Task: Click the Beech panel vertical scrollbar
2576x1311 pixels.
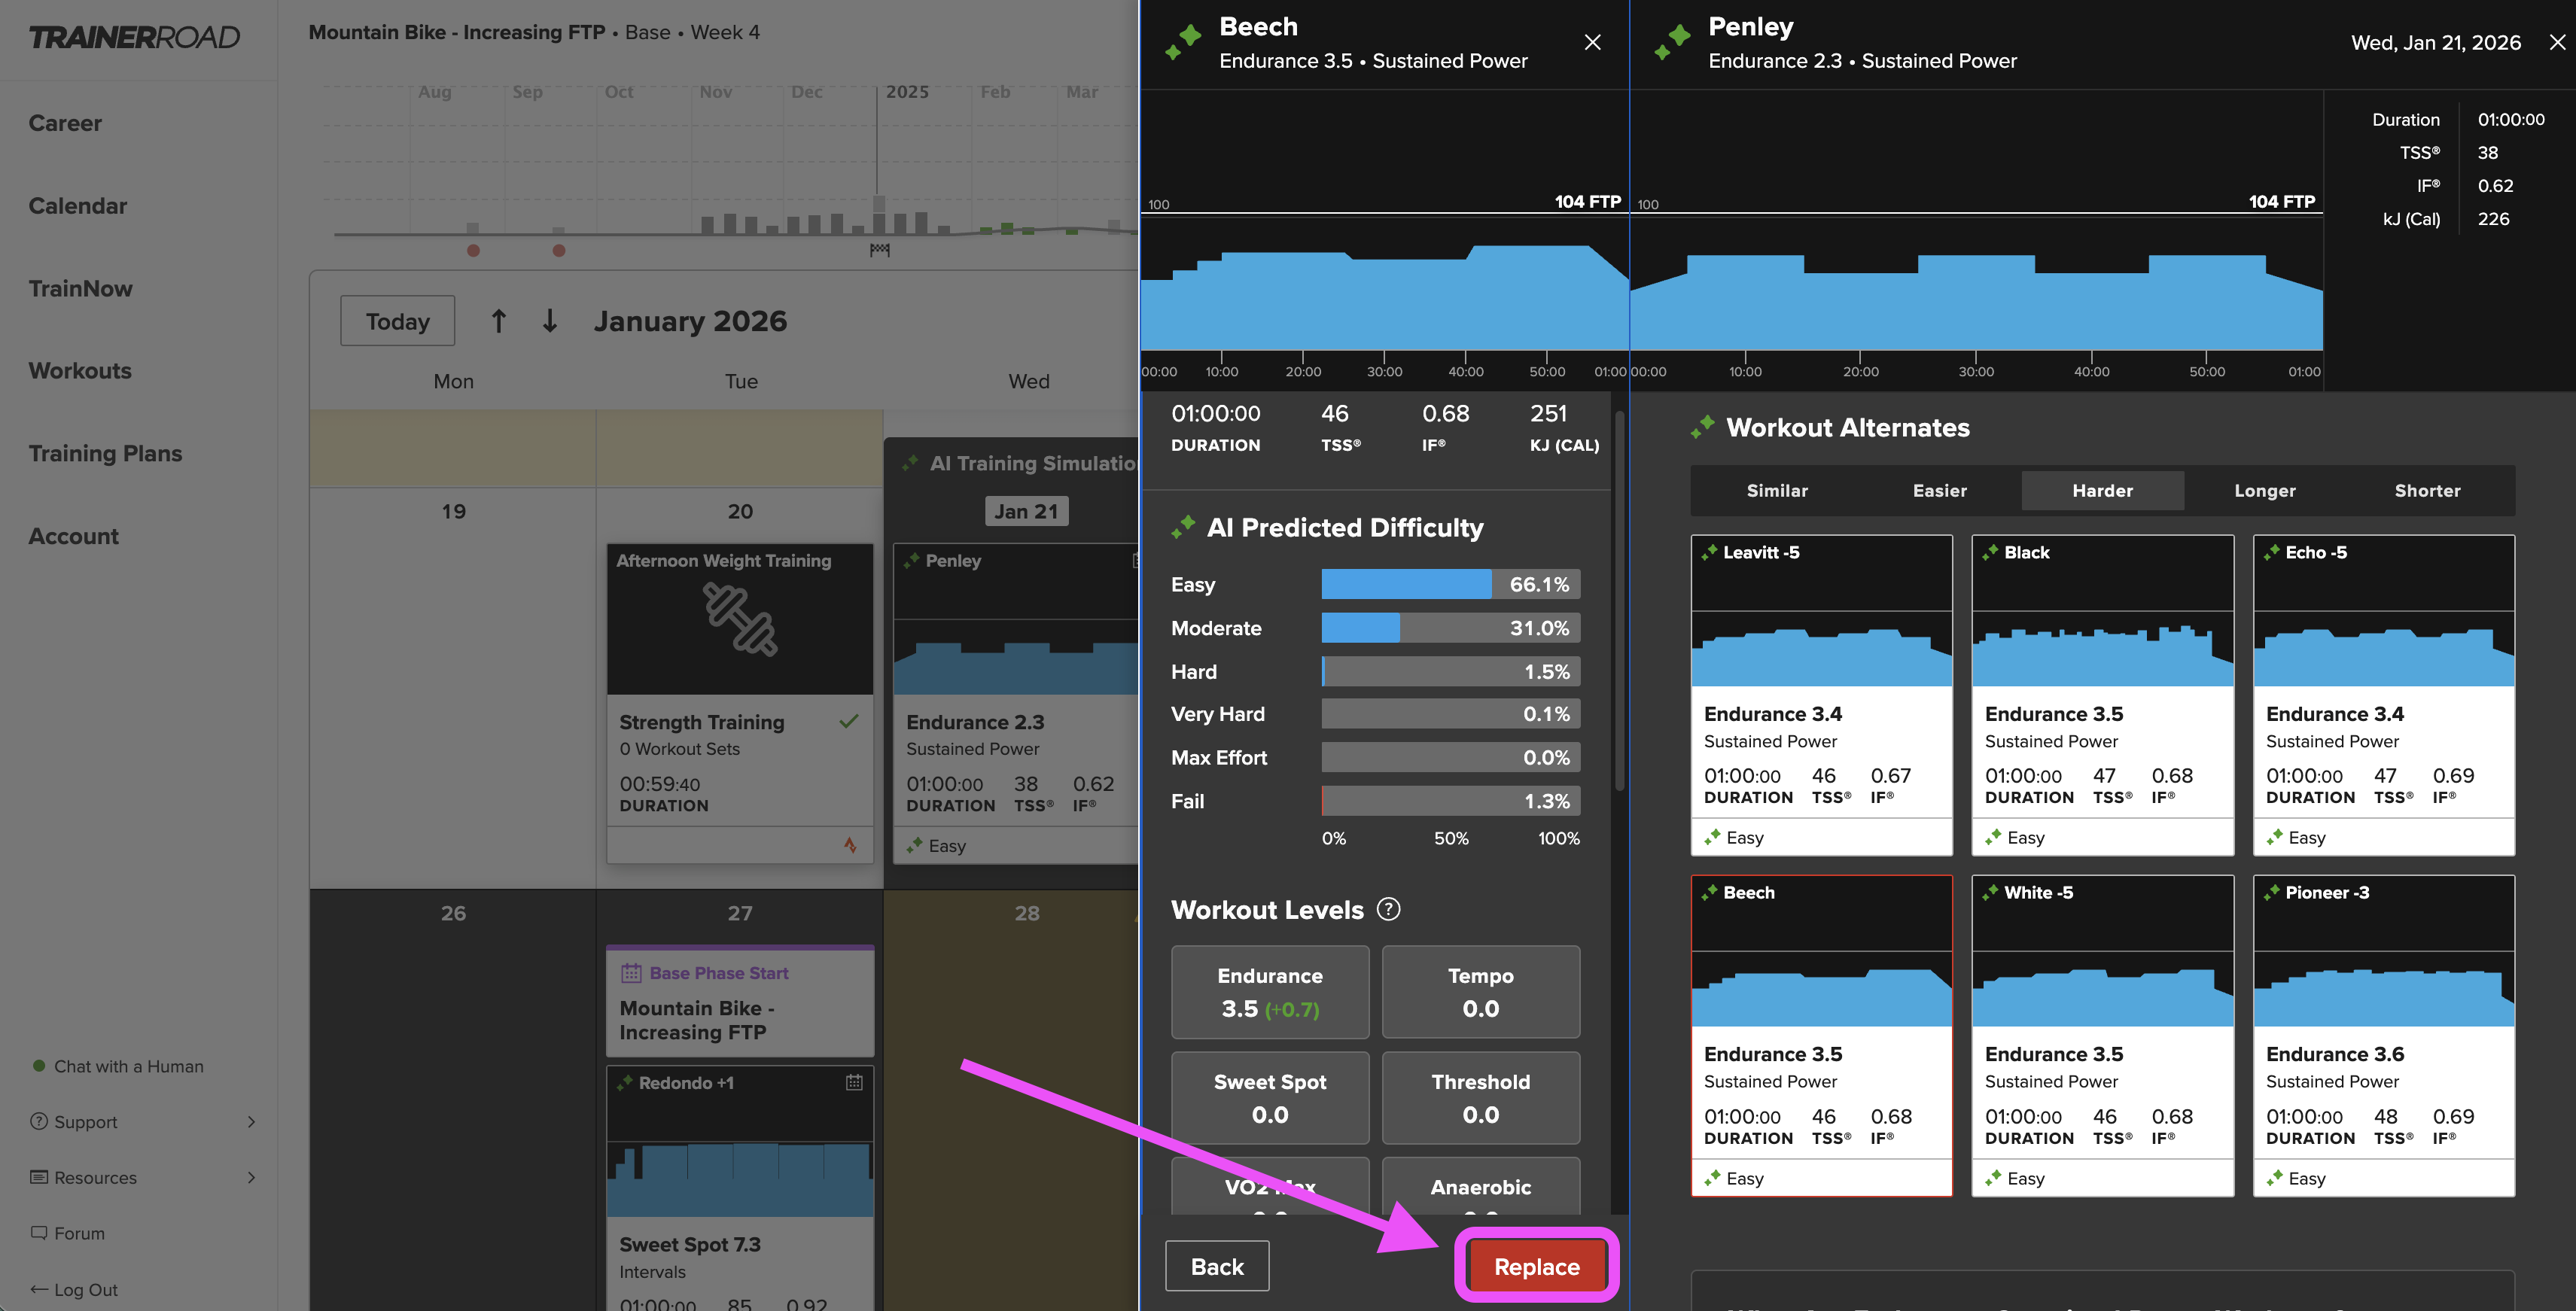Action: (x=1619, y=600)
